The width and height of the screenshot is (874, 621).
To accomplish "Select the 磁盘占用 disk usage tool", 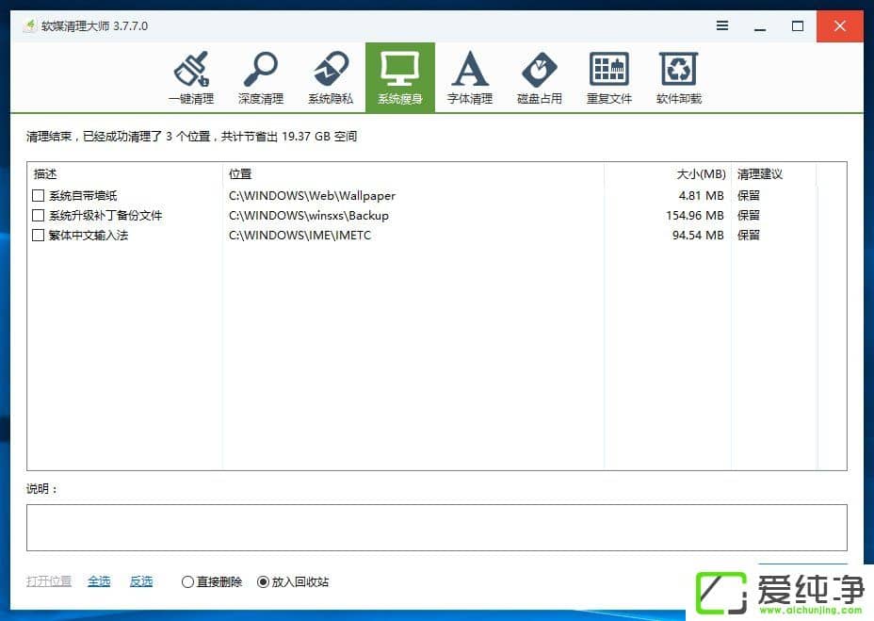I will coord(539,77).
